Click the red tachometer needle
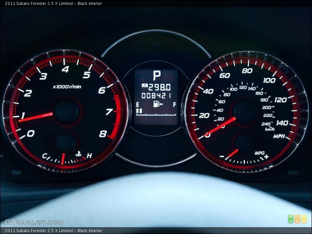The width and height of the screenshot is (312, 234). pos(36,117)
